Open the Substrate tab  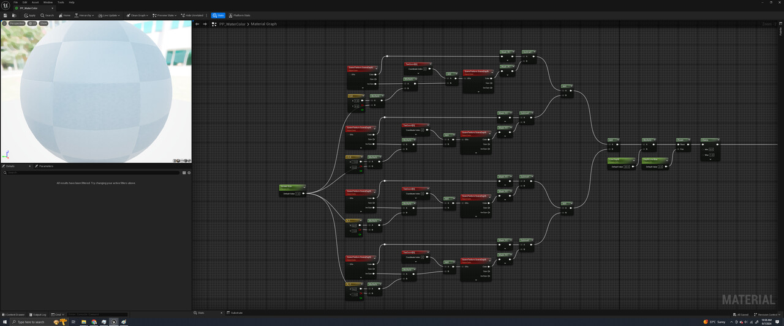pos(235,313)
